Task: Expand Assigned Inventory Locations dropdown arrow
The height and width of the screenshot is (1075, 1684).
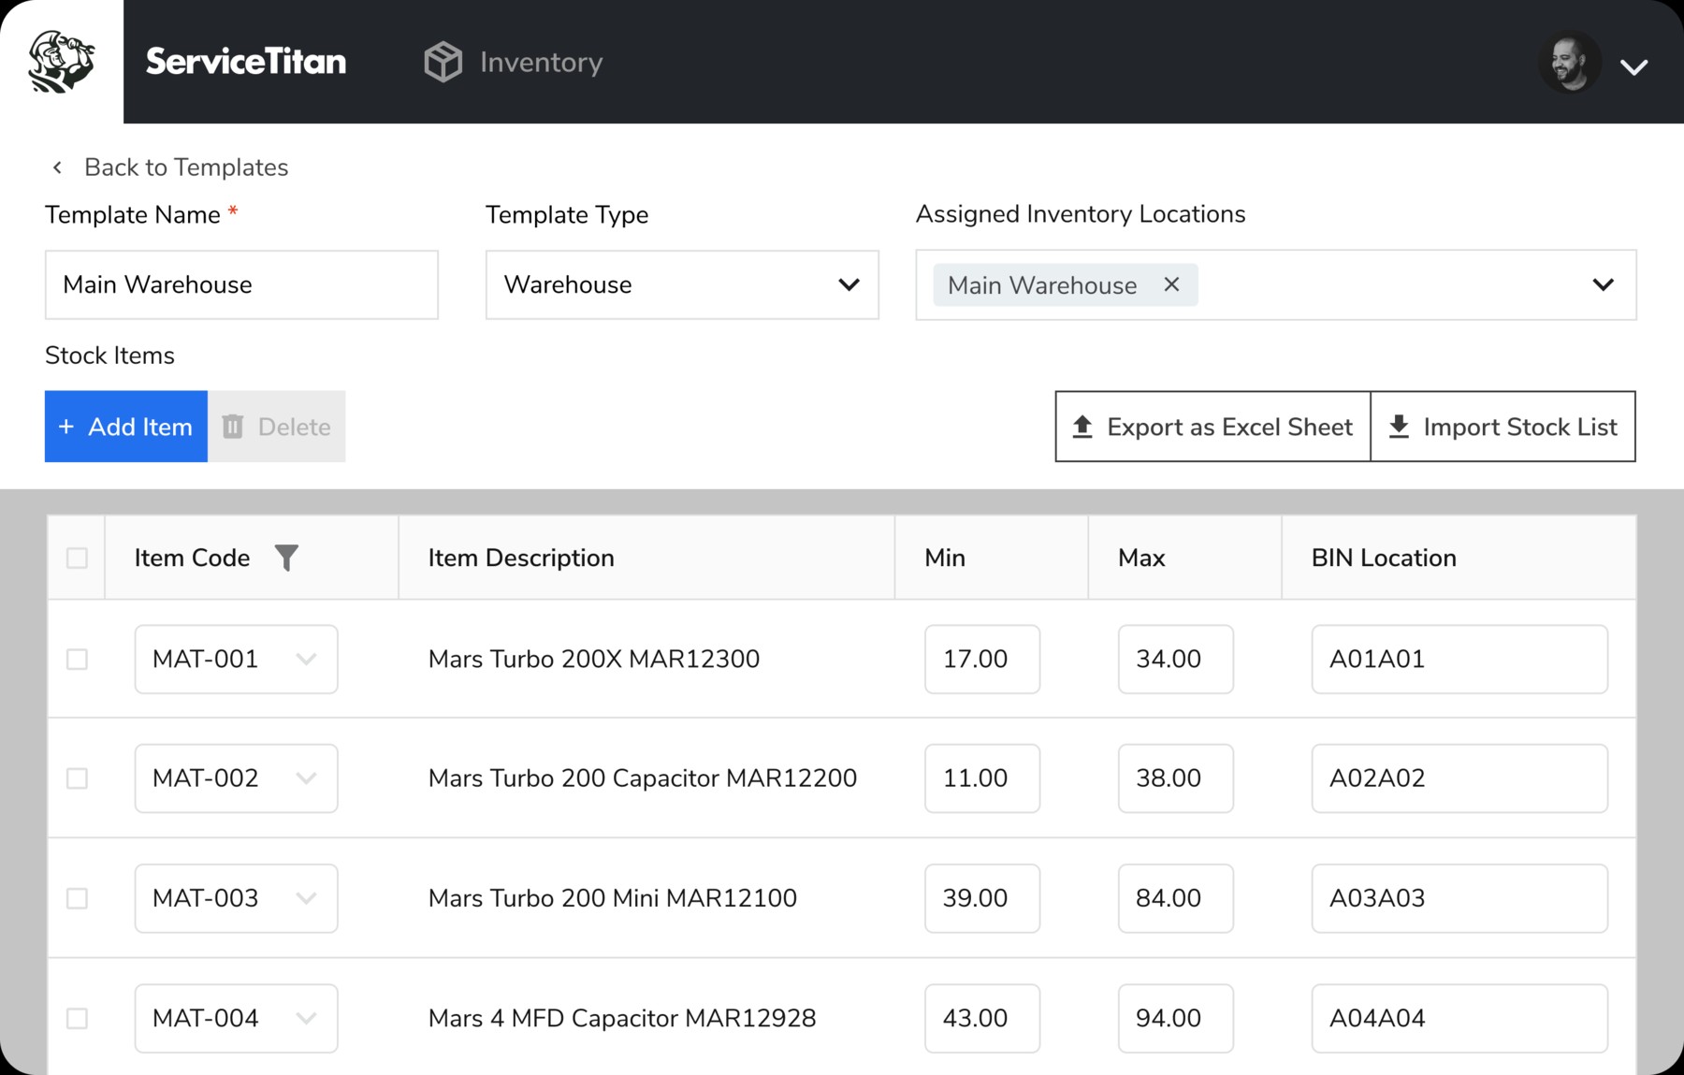Action: [x=1603, y=284]
